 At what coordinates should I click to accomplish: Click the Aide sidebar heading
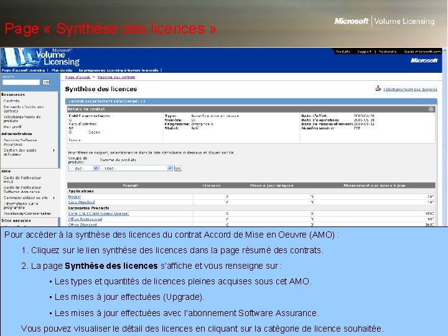coord(6,171)
